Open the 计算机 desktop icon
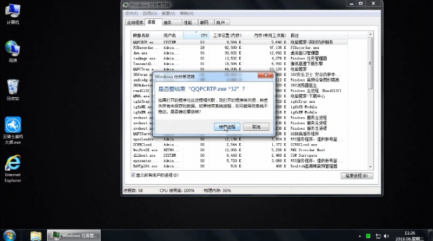Viewport: 433px width, 241px height. [x=12, y=14]
